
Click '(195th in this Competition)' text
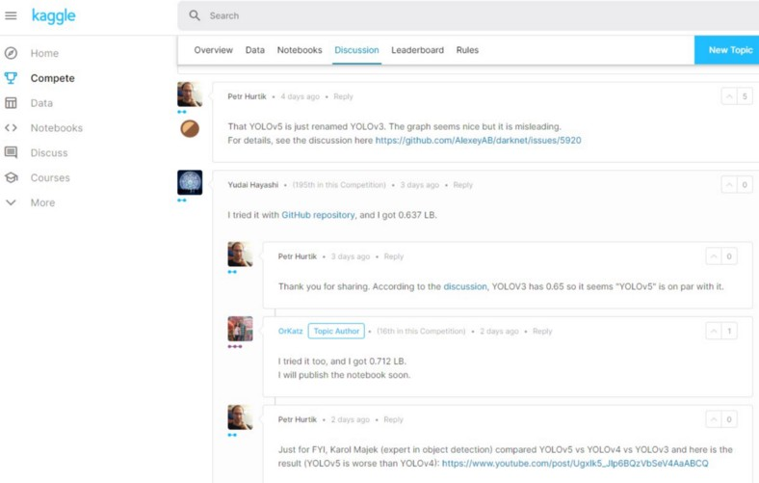(x=339, y=184)
